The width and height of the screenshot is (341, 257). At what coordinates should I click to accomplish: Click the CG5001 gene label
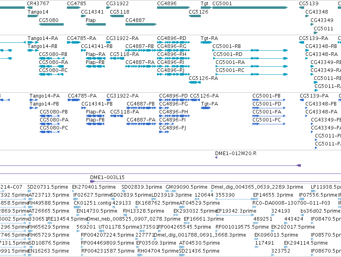point(222,4)
